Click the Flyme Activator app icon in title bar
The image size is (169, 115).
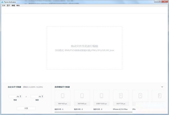click(x=2, y=2)
